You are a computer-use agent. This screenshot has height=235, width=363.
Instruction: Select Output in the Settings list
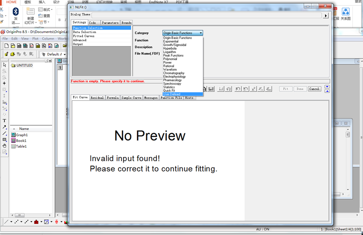coord(102,44)
